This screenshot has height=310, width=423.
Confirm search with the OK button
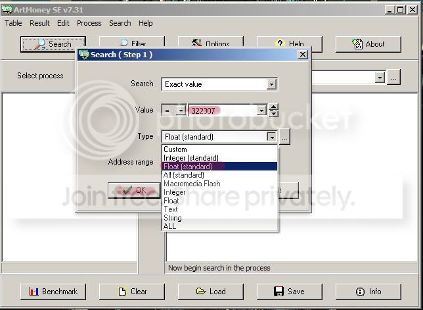pyautogui.click(x=134, y=190)
